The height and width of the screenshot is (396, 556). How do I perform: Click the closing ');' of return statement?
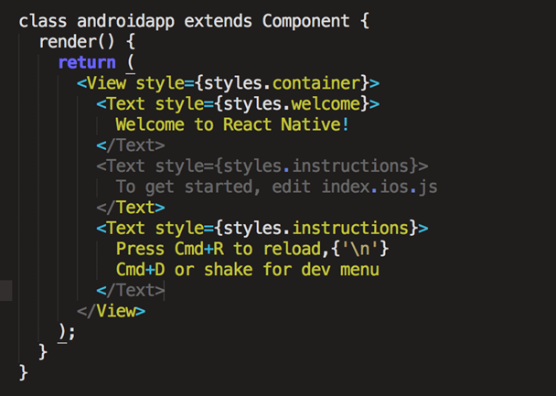(67, 333)
